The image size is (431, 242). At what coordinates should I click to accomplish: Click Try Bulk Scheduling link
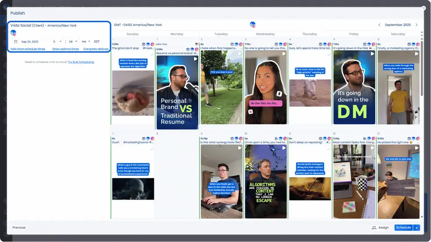tap(81, 62)
